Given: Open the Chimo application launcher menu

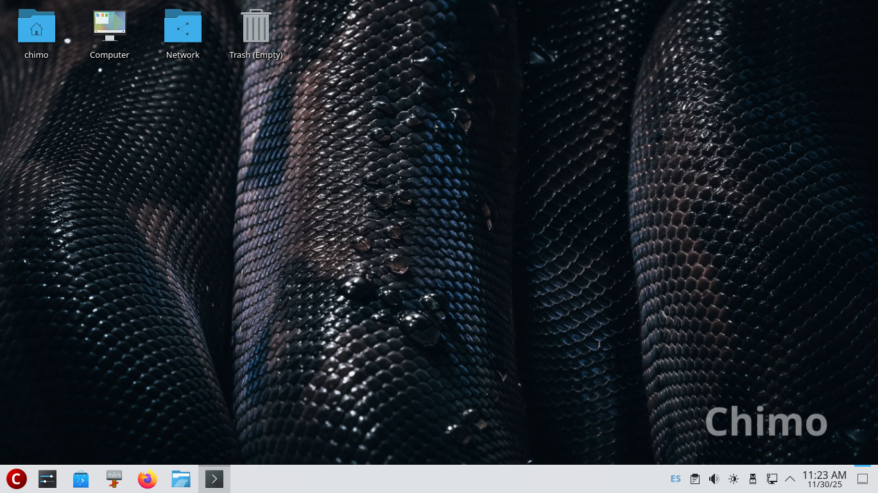Looking at the screenshot, I should [16, 479].
